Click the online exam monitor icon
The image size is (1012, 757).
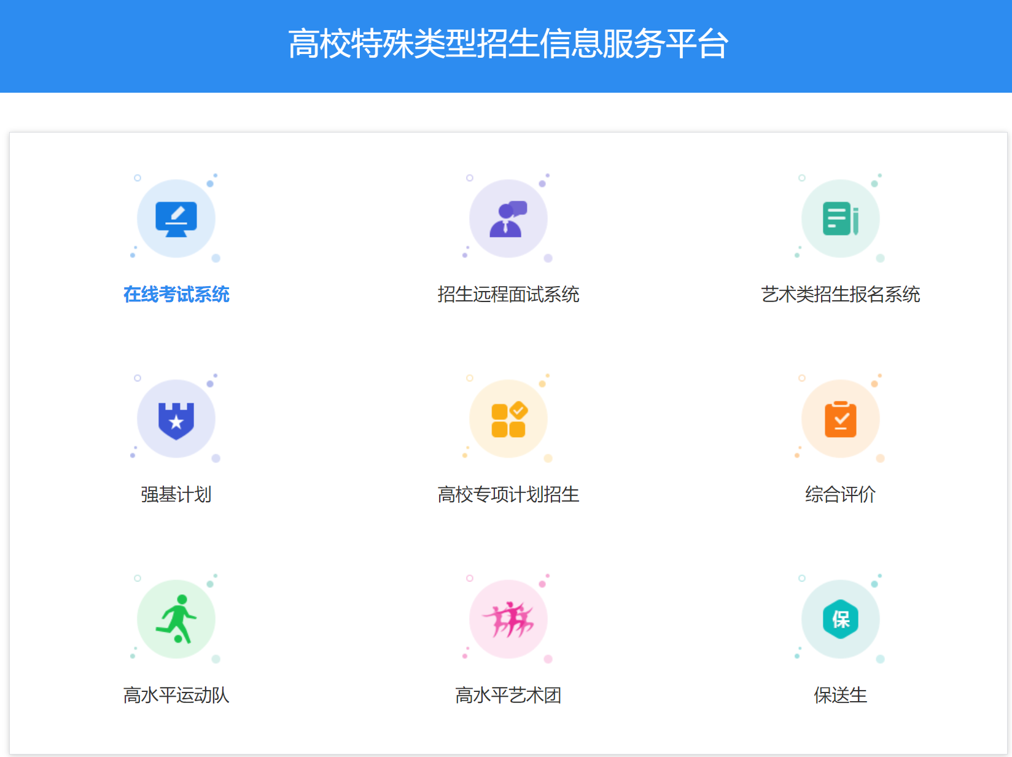tap(176, 219)
